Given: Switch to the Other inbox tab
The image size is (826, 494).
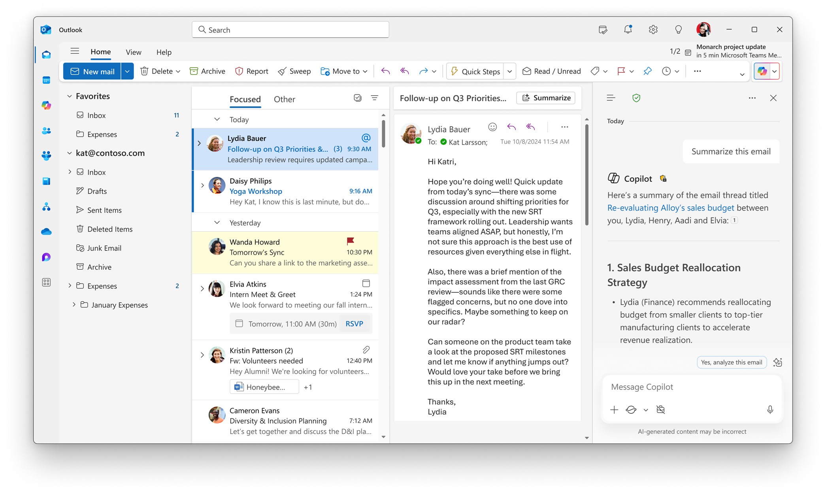Looking at the screenshot, I should pyautogui.click(x=284, y=99).
